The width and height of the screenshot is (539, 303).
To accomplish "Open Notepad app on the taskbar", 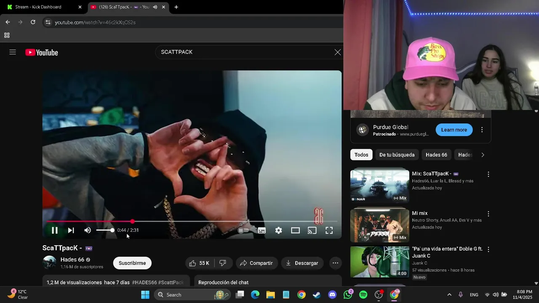I will click(286, 295).
